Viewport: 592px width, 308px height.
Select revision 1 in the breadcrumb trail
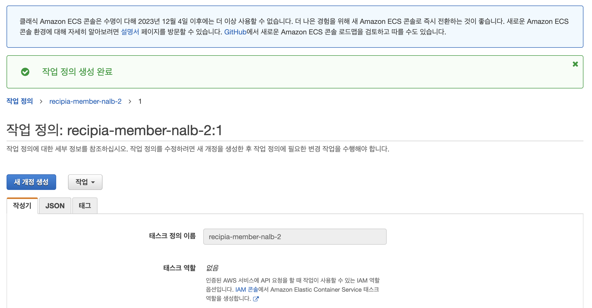140,101
